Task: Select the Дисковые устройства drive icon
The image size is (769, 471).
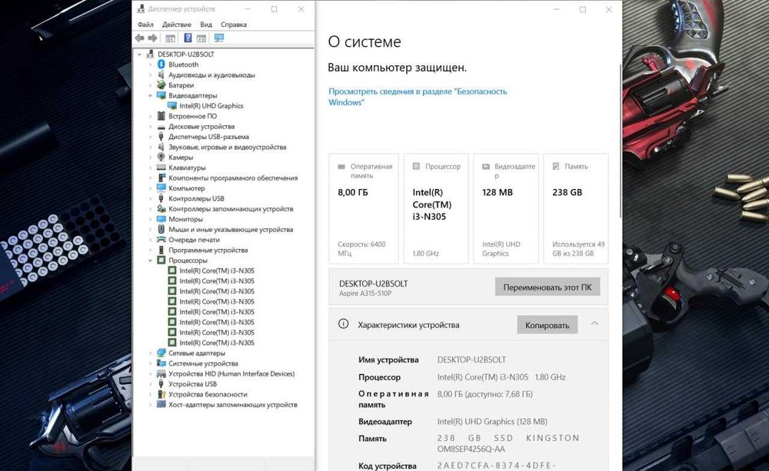Action: pos(161,126)
